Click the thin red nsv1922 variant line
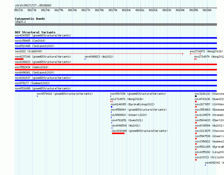 pyautogui.click(x=99, y=54)
